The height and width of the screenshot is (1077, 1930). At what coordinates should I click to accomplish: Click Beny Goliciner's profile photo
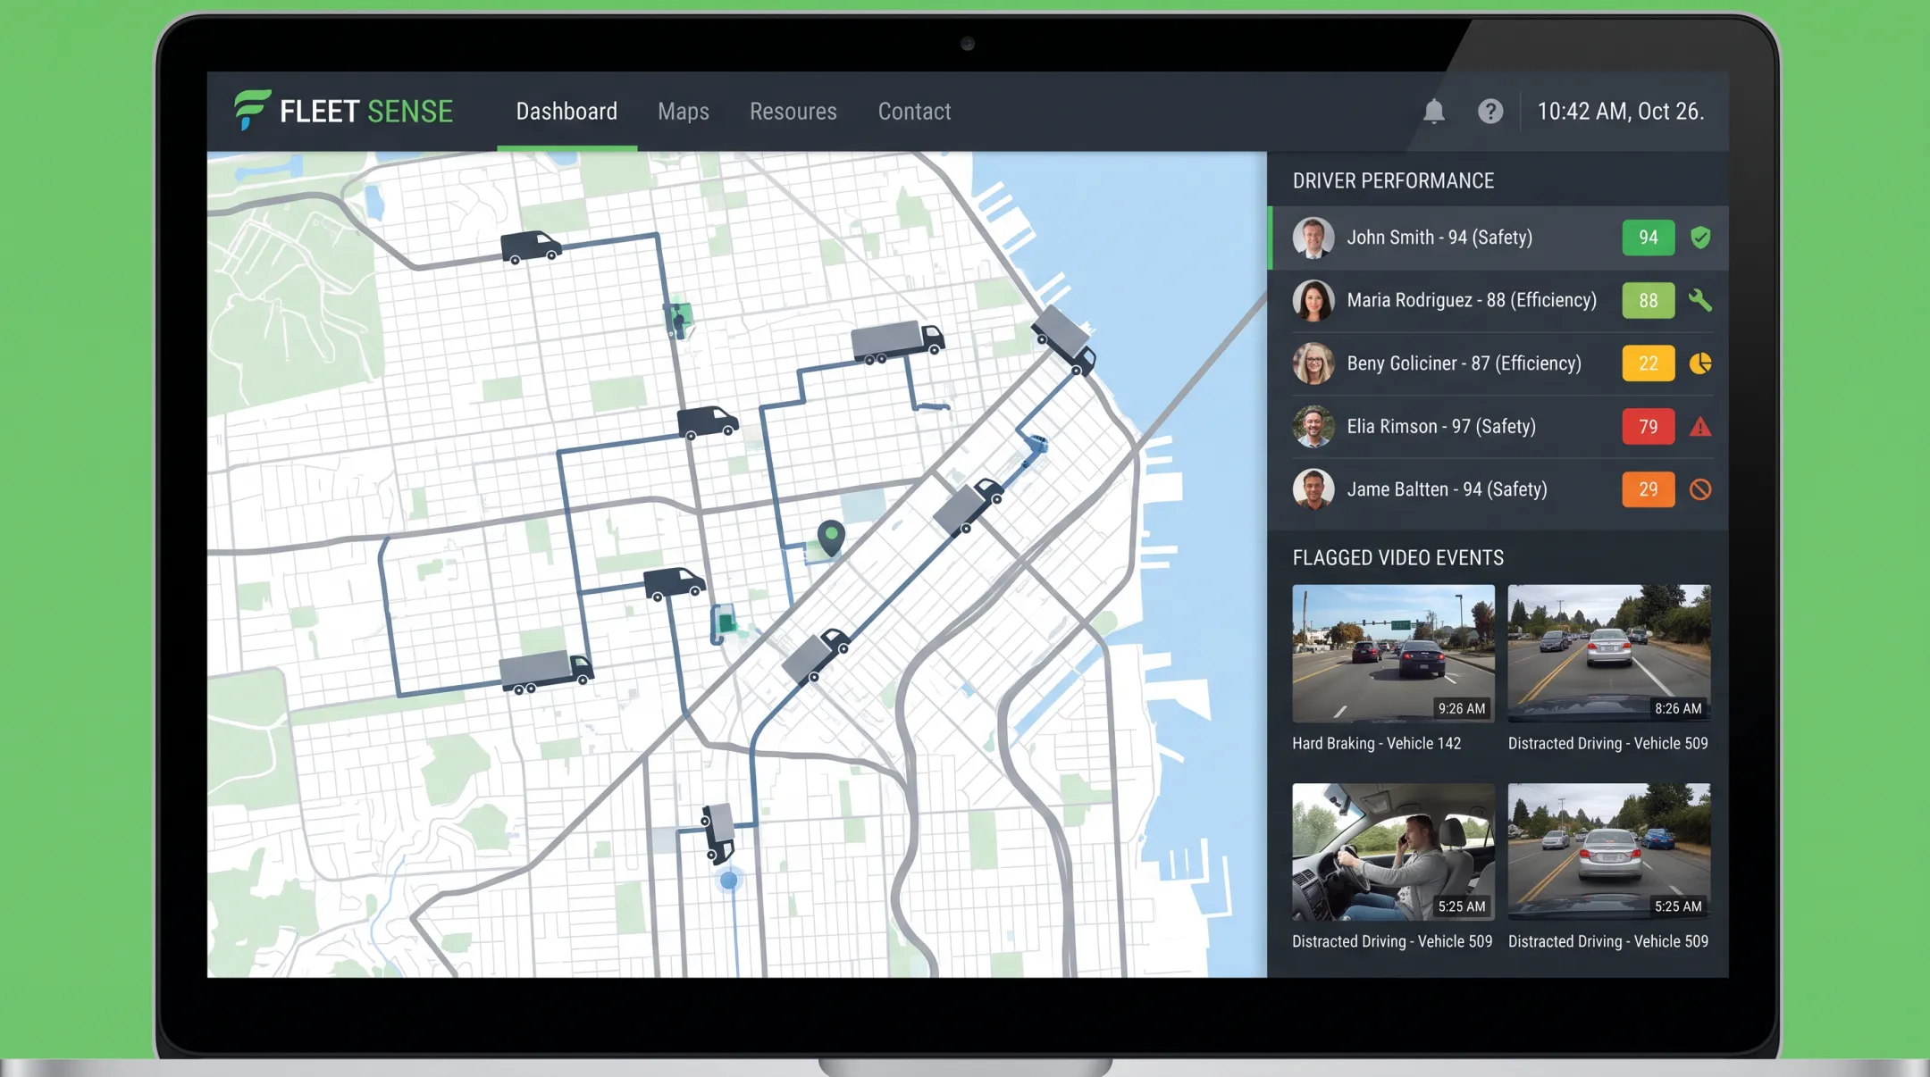click(x=1313, y=363)
